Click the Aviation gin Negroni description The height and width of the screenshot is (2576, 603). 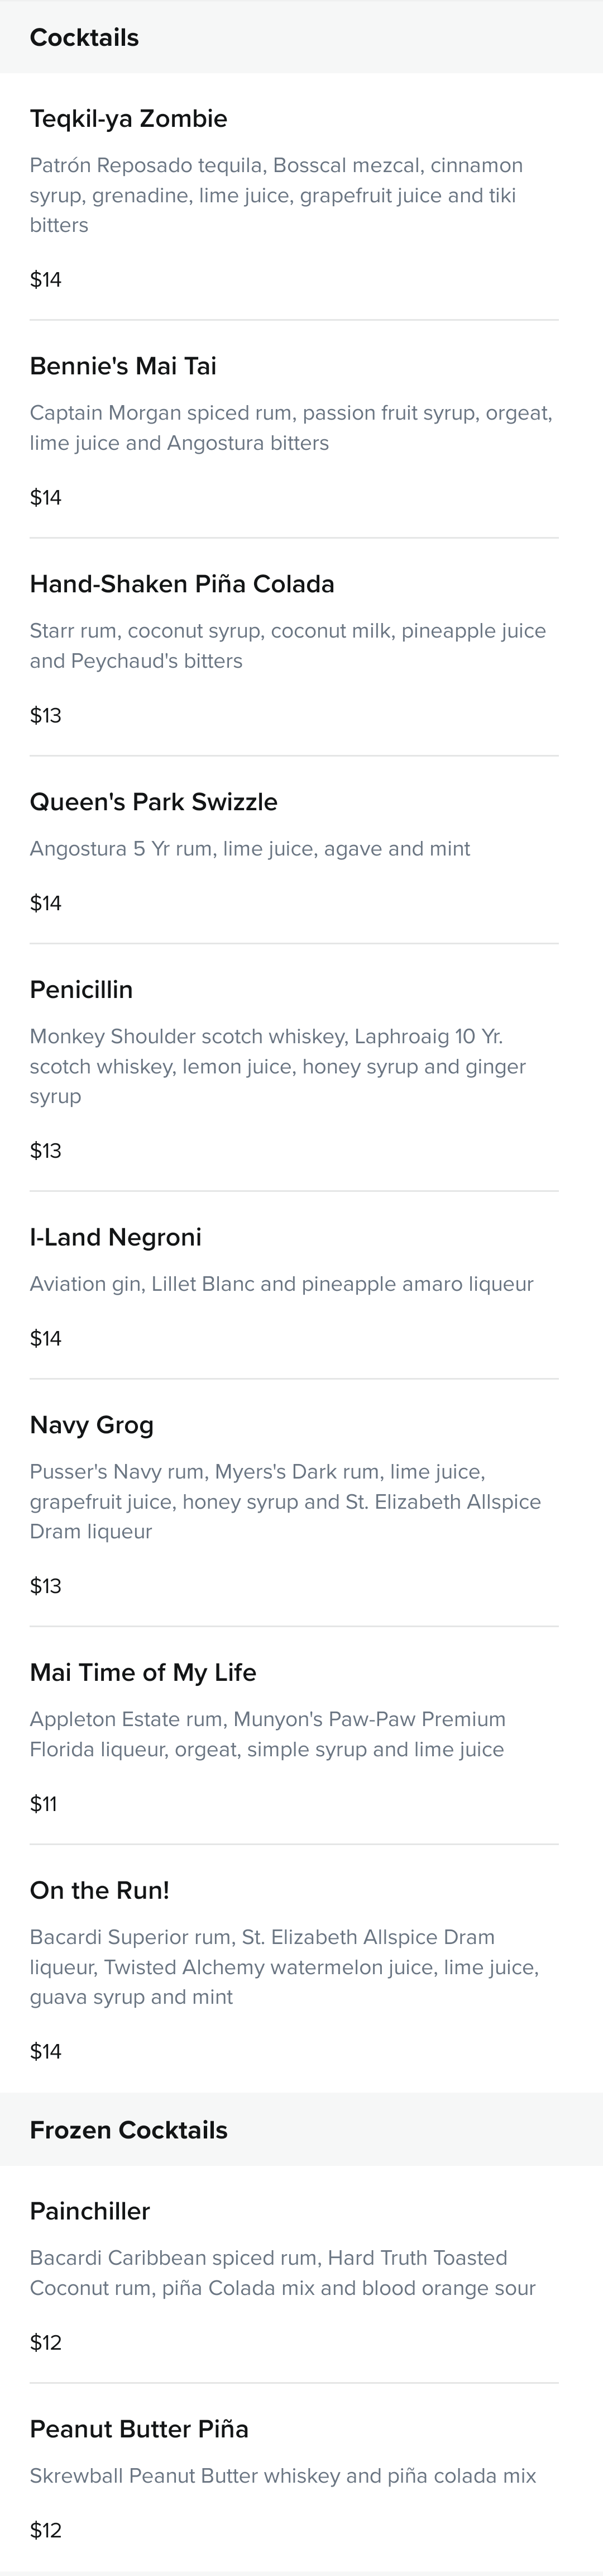[x=282, y=1284]
